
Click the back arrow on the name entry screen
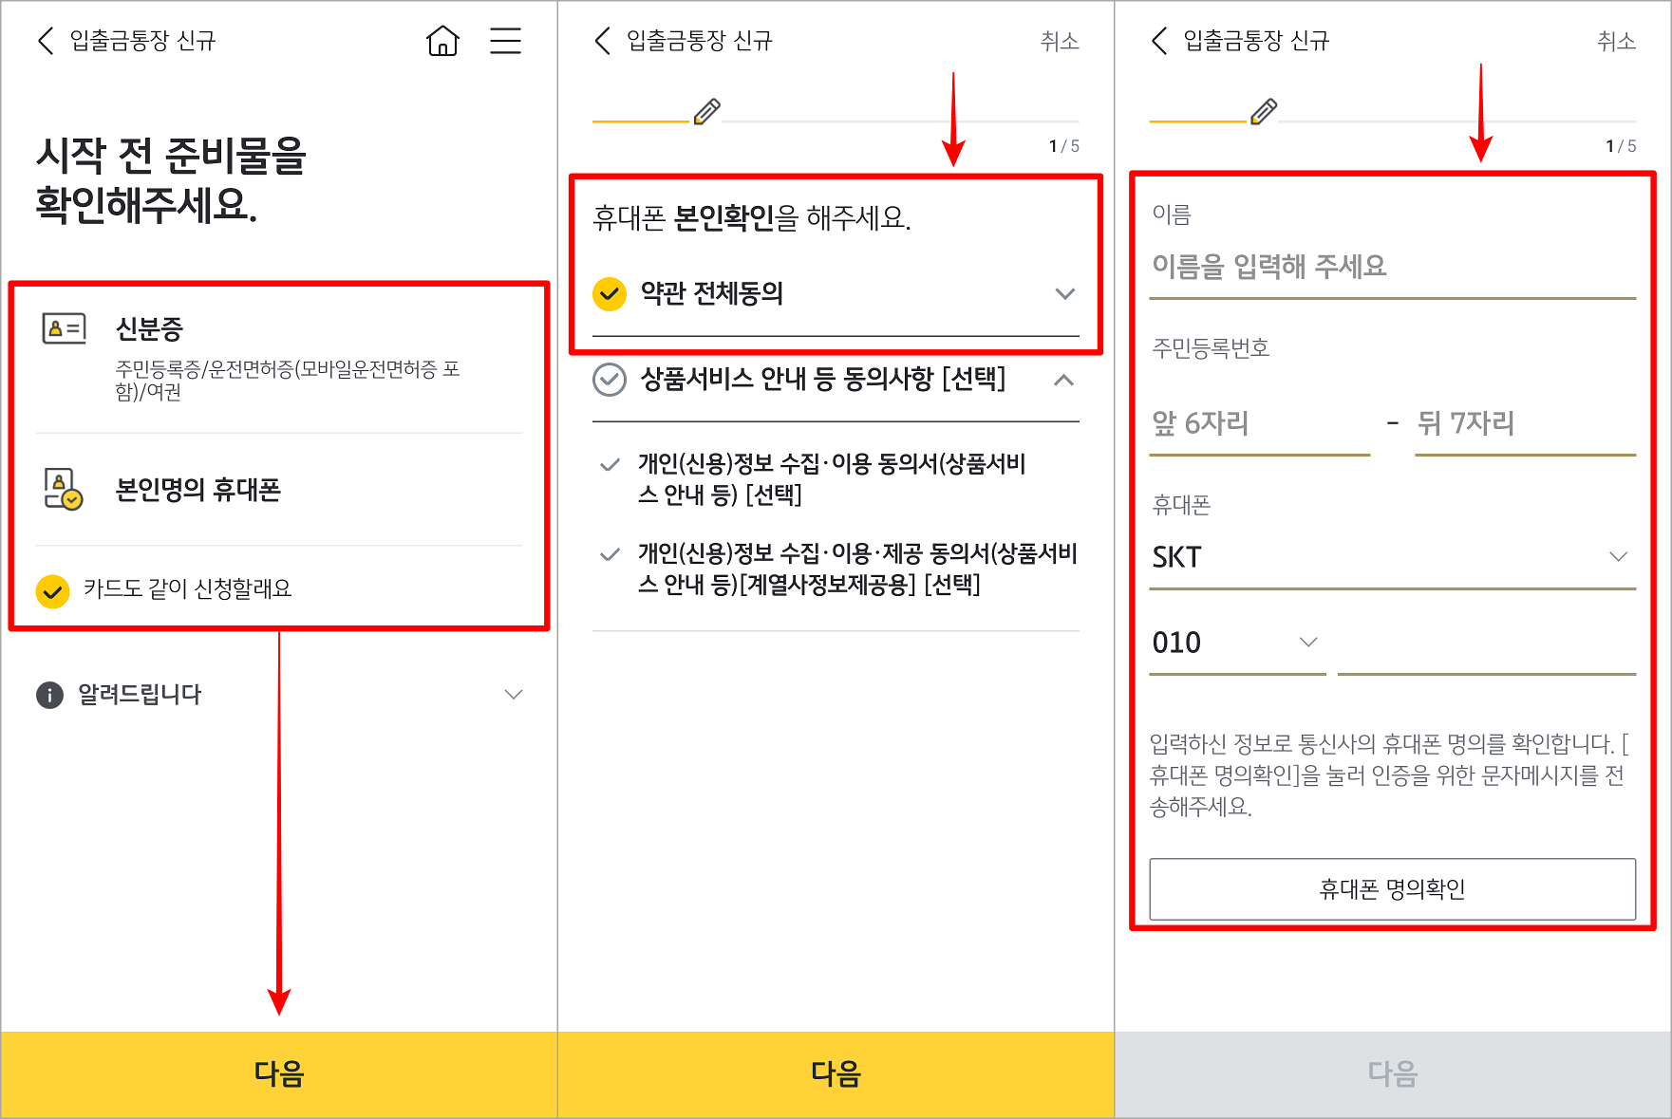click(1158, 41)
